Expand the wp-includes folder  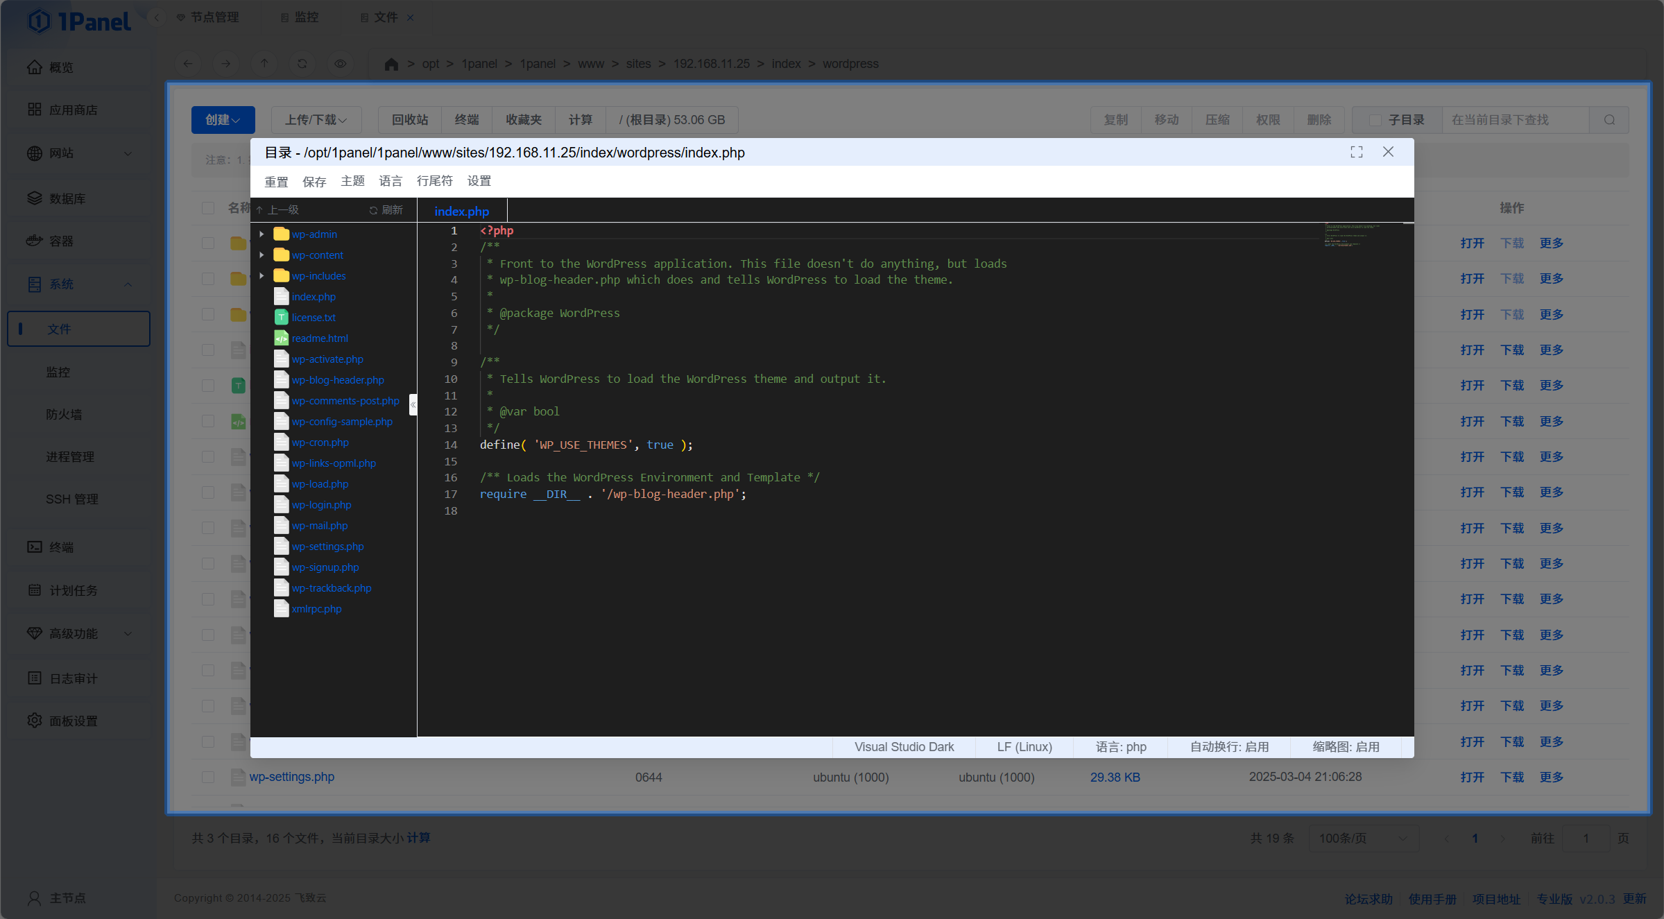(261, 276)
